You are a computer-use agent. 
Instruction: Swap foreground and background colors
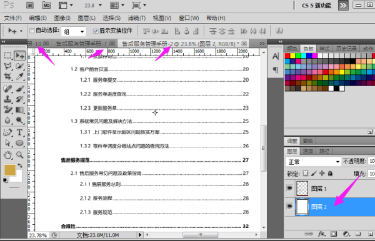click(20, 165)
